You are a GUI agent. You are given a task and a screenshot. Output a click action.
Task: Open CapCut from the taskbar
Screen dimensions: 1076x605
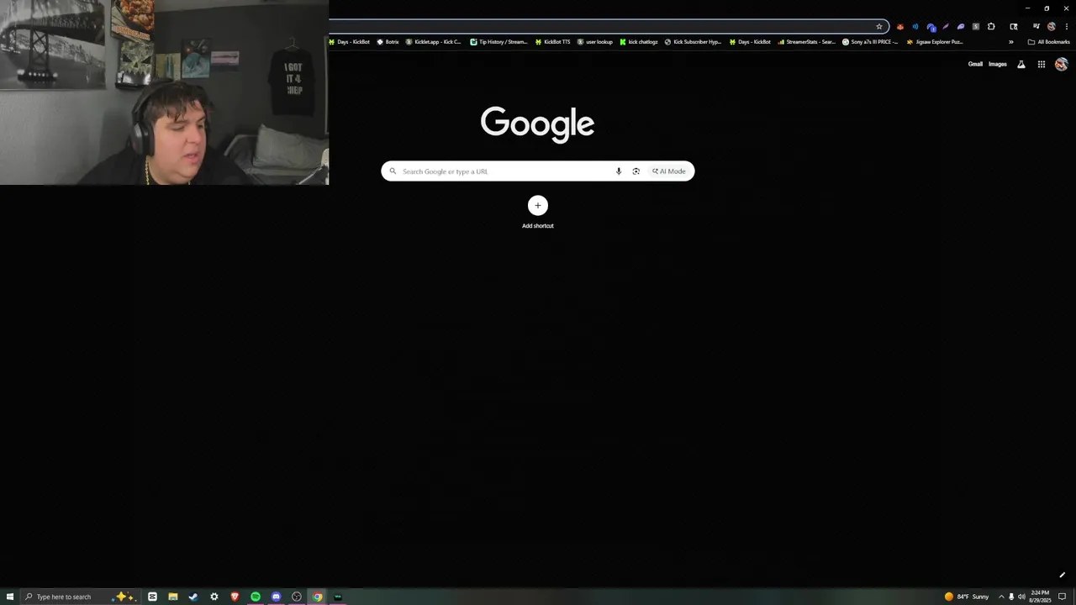pos(152,597)
